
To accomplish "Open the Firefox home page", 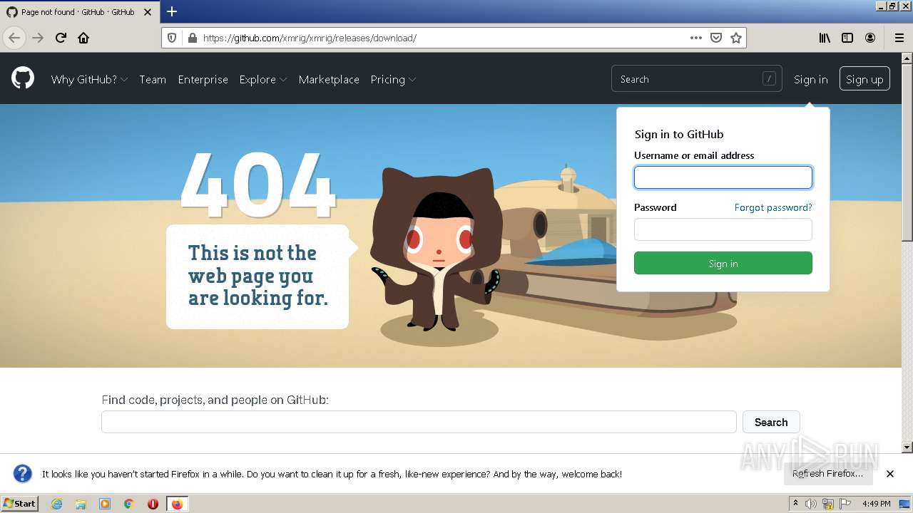I will (83, 38).
